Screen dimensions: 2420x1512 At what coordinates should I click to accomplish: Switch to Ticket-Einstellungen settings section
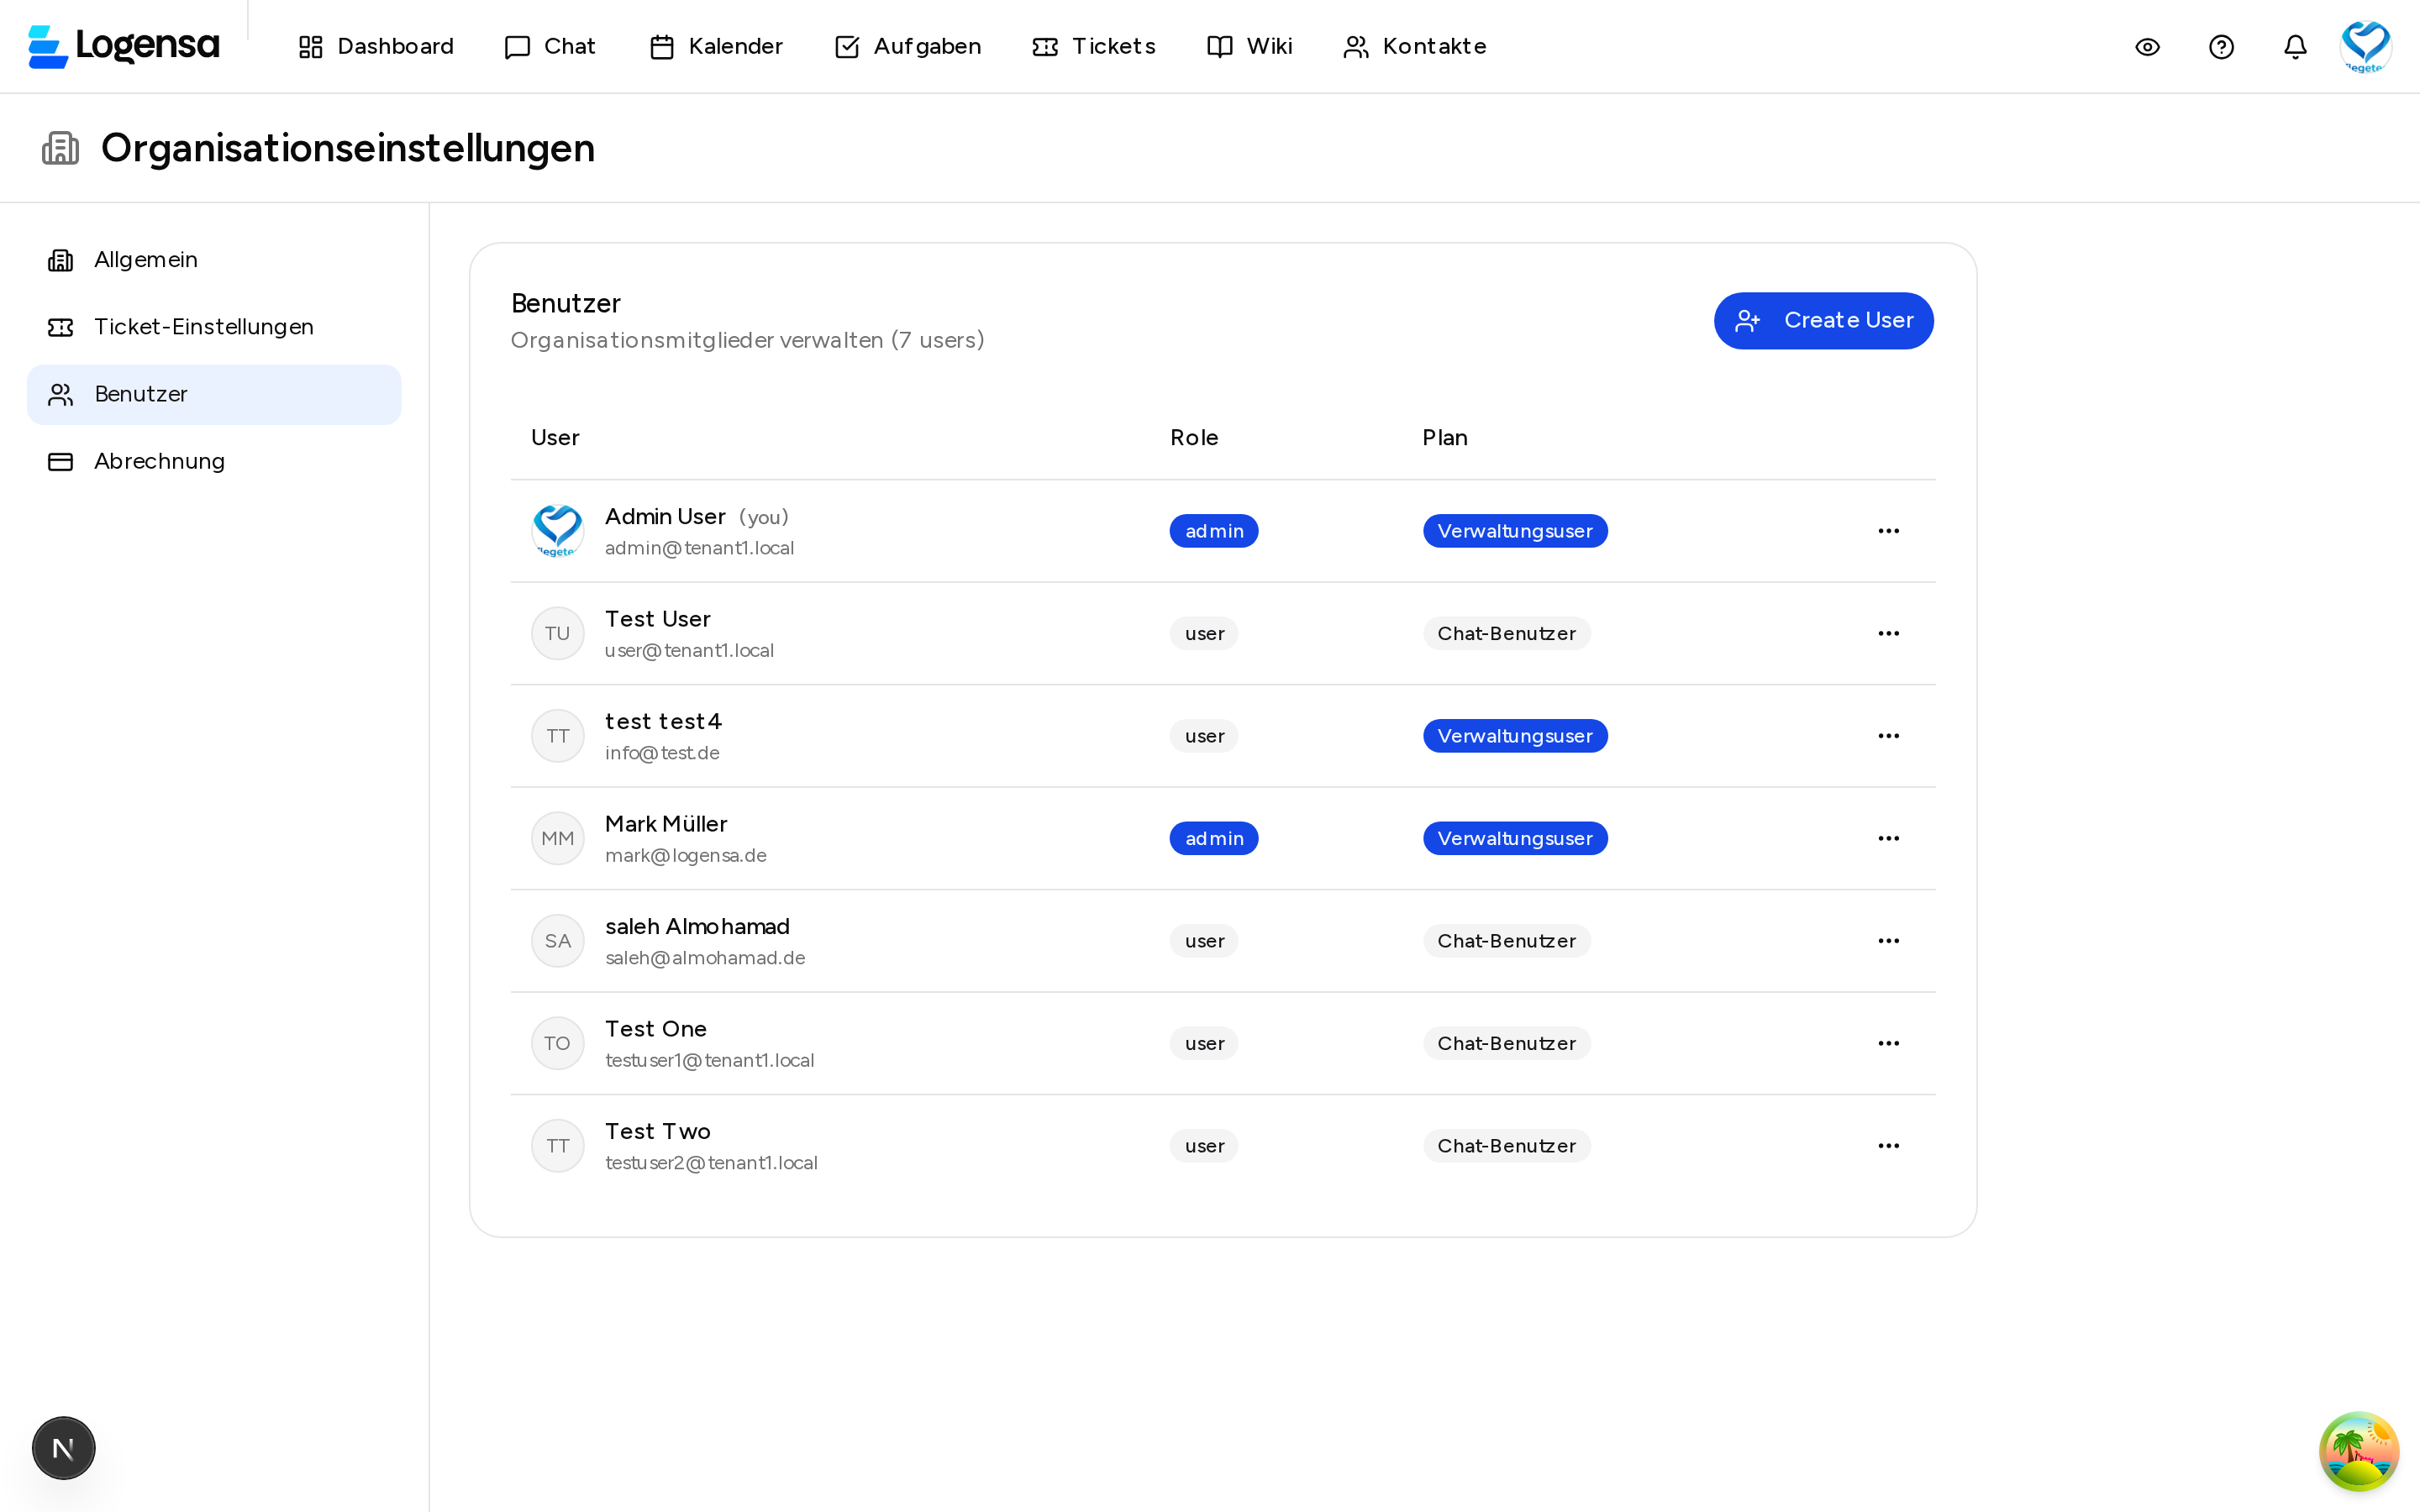pos(203,327)
